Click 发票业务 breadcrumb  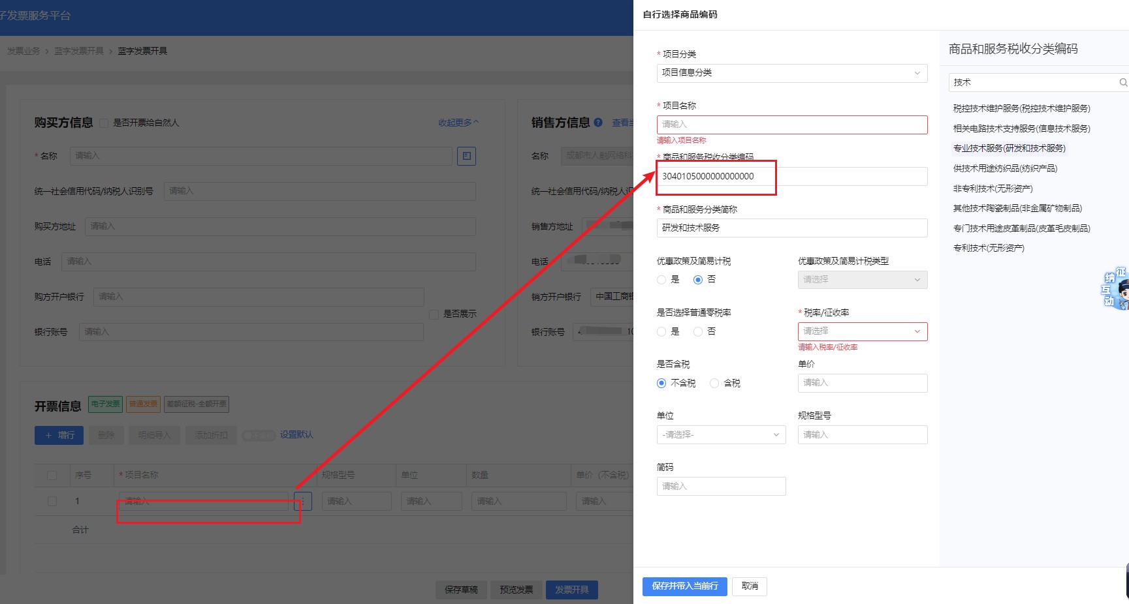coord(24,51)
